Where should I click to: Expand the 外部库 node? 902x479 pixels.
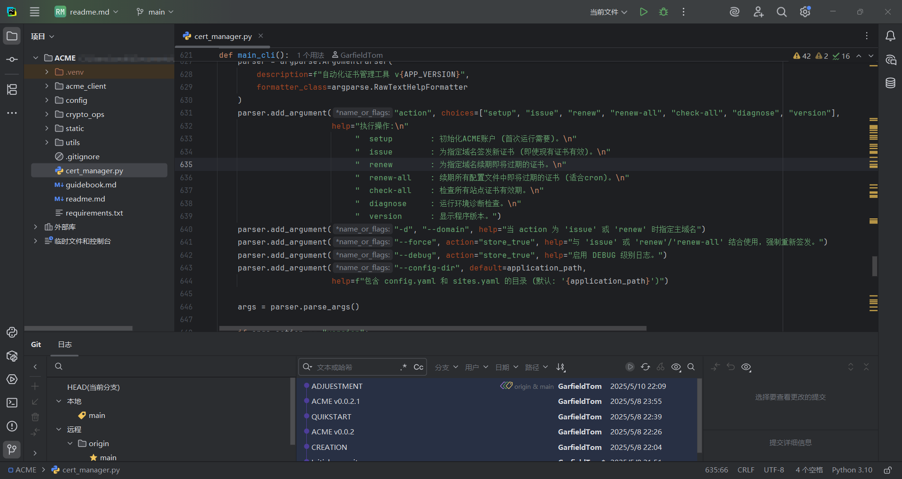[x=36, y=227]
